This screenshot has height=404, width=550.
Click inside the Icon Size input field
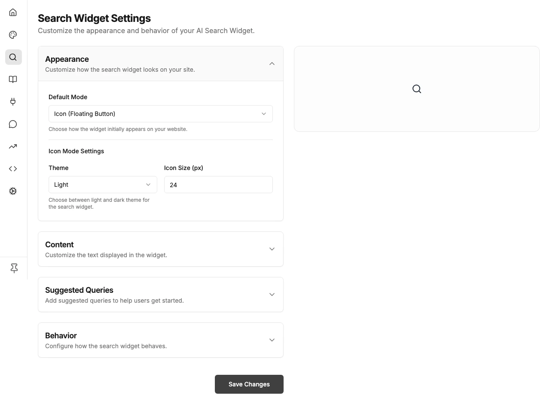(x=218, y=185)
